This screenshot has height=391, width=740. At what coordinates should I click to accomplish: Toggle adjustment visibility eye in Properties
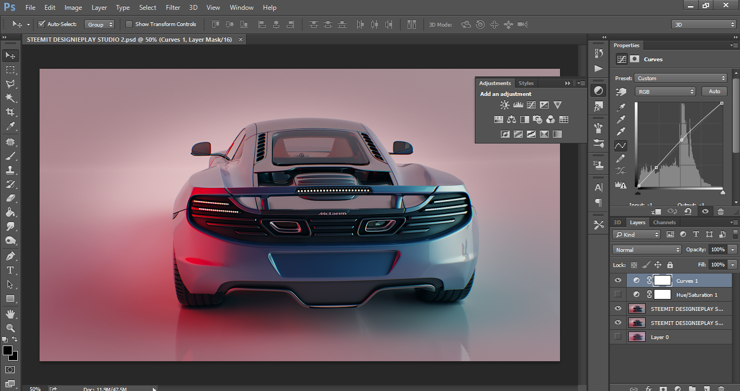point(704,212)
